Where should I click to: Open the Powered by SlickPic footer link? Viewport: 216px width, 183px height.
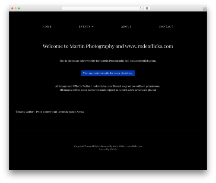tap(108, 149)
